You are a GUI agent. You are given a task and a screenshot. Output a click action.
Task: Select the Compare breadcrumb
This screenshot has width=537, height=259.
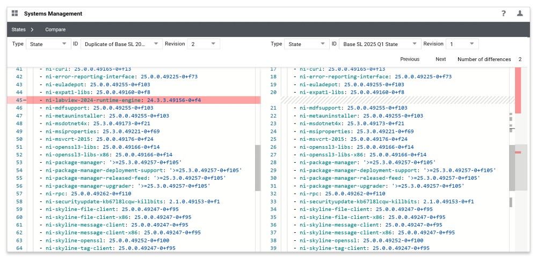click(x=55, y=29)
